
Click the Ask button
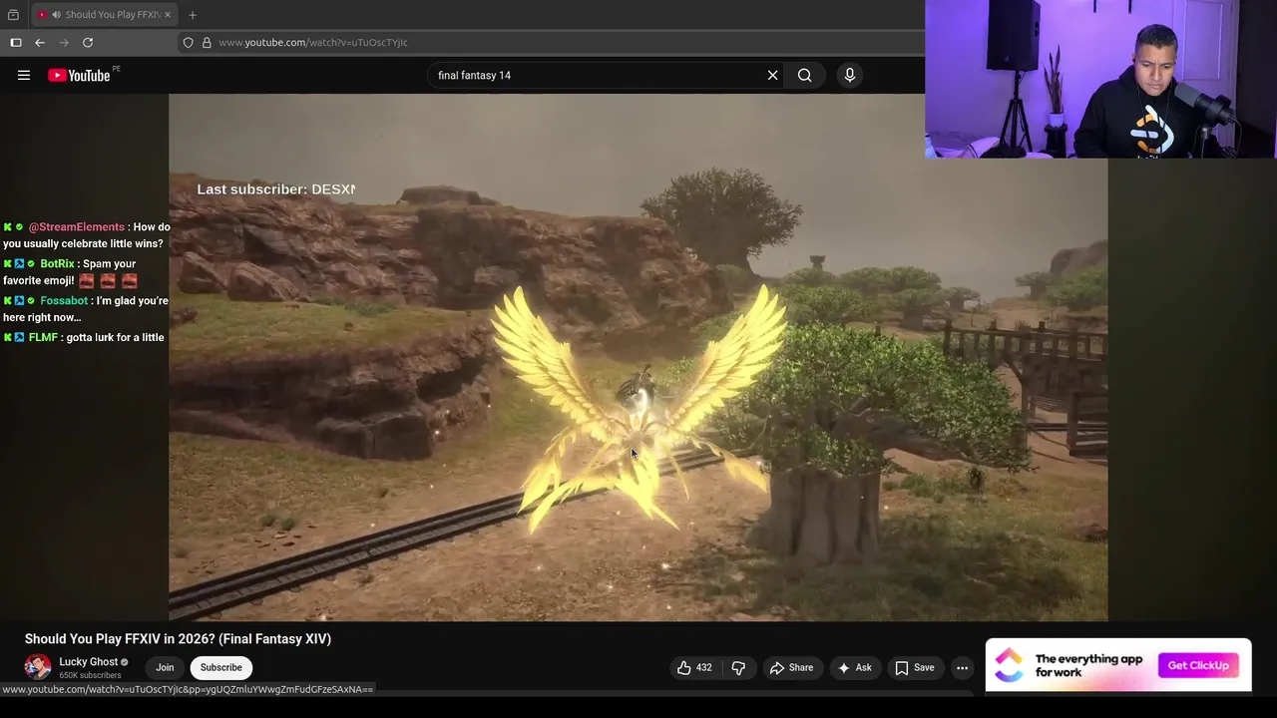click(x=855, y=668)
